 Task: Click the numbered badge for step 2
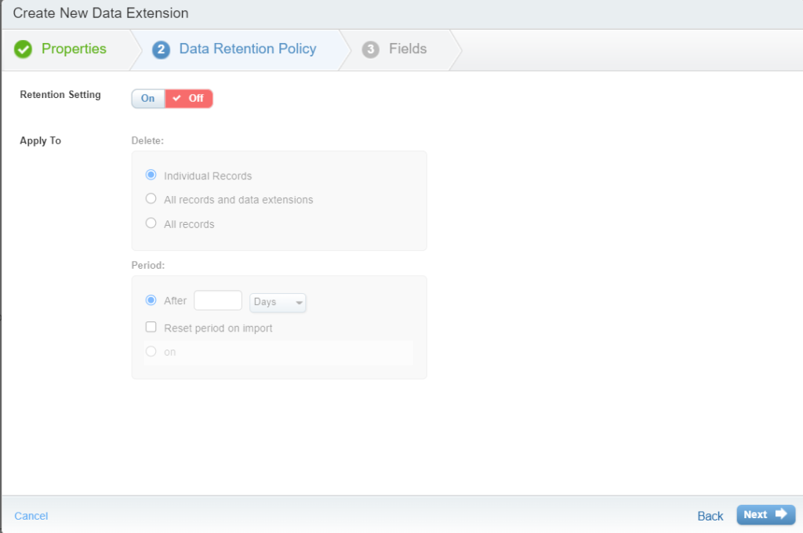tap(160, 49)
